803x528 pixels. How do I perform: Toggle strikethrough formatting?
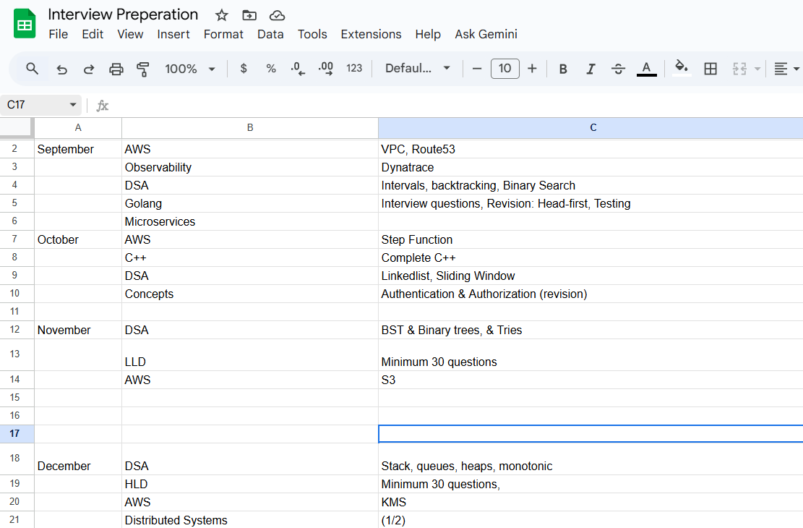[x=618, y=69]
